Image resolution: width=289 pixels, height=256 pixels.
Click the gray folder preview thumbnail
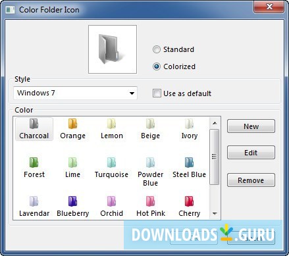[113, 49]
